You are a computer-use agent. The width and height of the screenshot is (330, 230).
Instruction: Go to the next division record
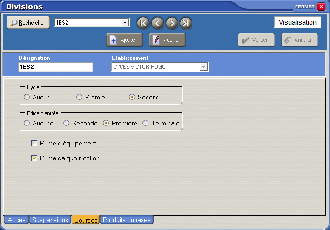click(x=172, y=23)
